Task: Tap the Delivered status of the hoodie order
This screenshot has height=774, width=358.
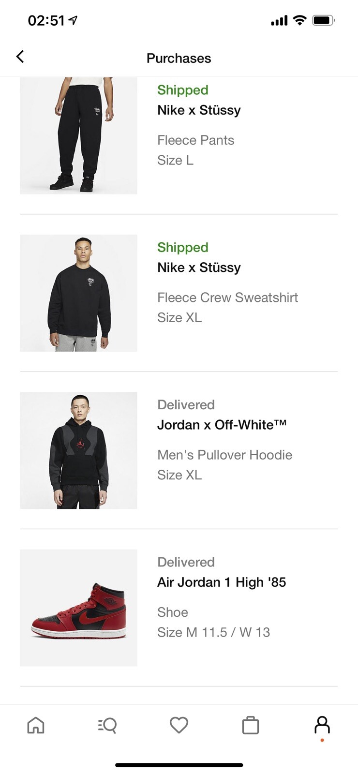Action: point(186,404)
